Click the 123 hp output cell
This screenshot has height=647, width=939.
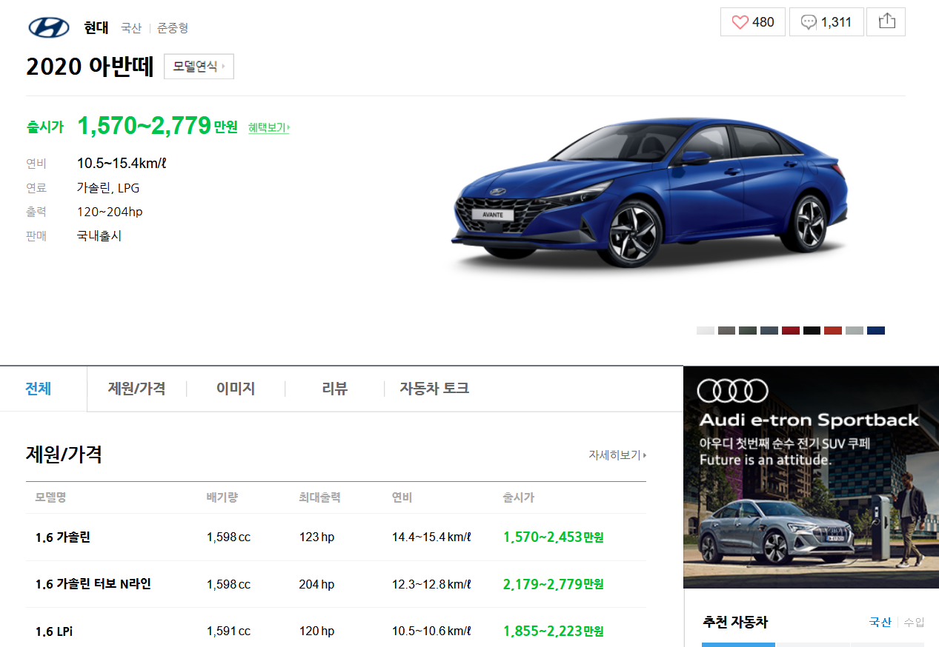[x=316, y=537]
